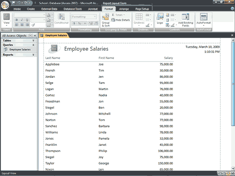
Task: Align text right
Action: click(x=27, y=25)
